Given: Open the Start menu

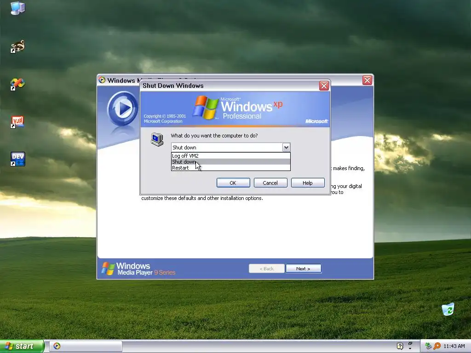Looking at the screenshot, I should 22,346.
